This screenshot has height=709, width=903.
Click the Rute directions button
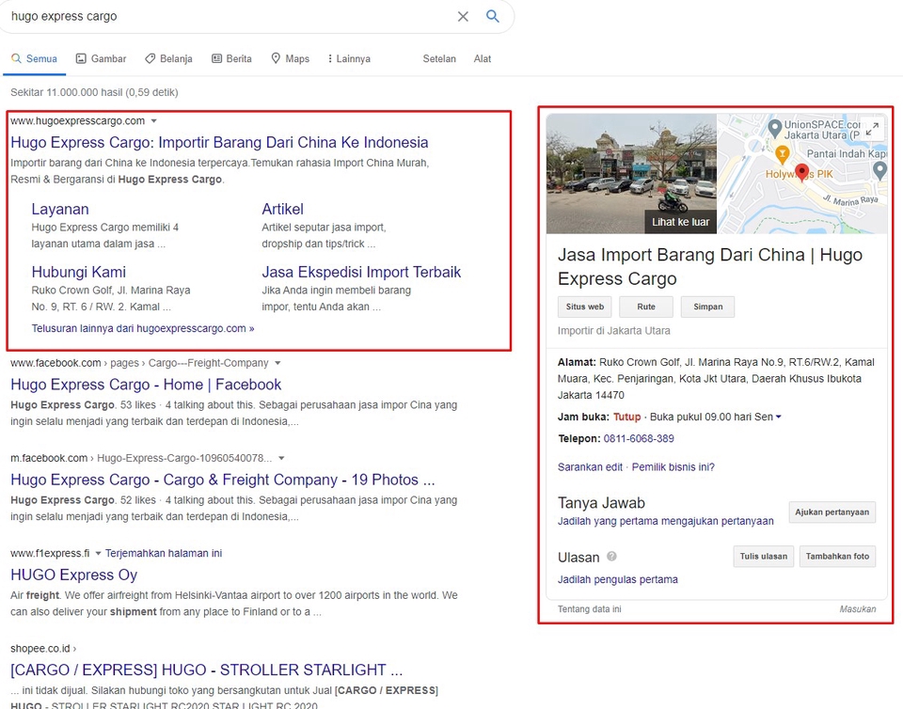coord(645,307)
